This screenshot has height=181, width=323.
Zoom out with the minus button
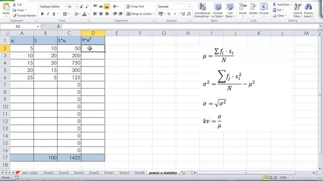291,177
